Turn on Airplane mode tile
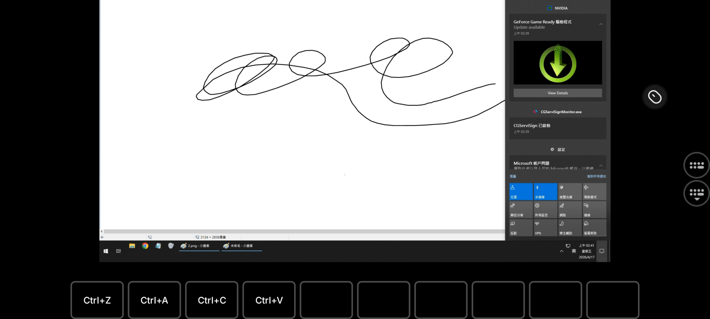Image resolution: width=710 pixels, height=319 pixels. (594, 191)
